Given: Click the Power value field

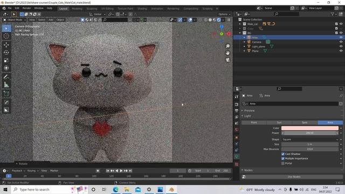Looking at the screenshot, I should (310, 133).
